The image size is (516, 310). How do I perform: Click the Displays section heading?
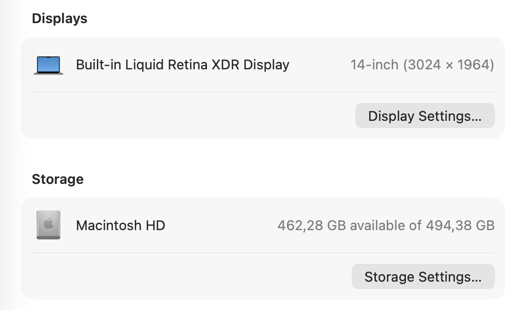[x=59, y=18]
